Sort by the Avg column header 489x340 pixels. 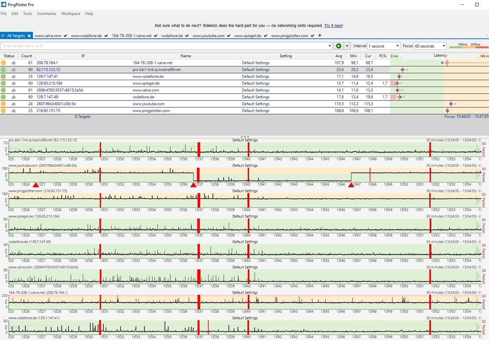(339, 56)
